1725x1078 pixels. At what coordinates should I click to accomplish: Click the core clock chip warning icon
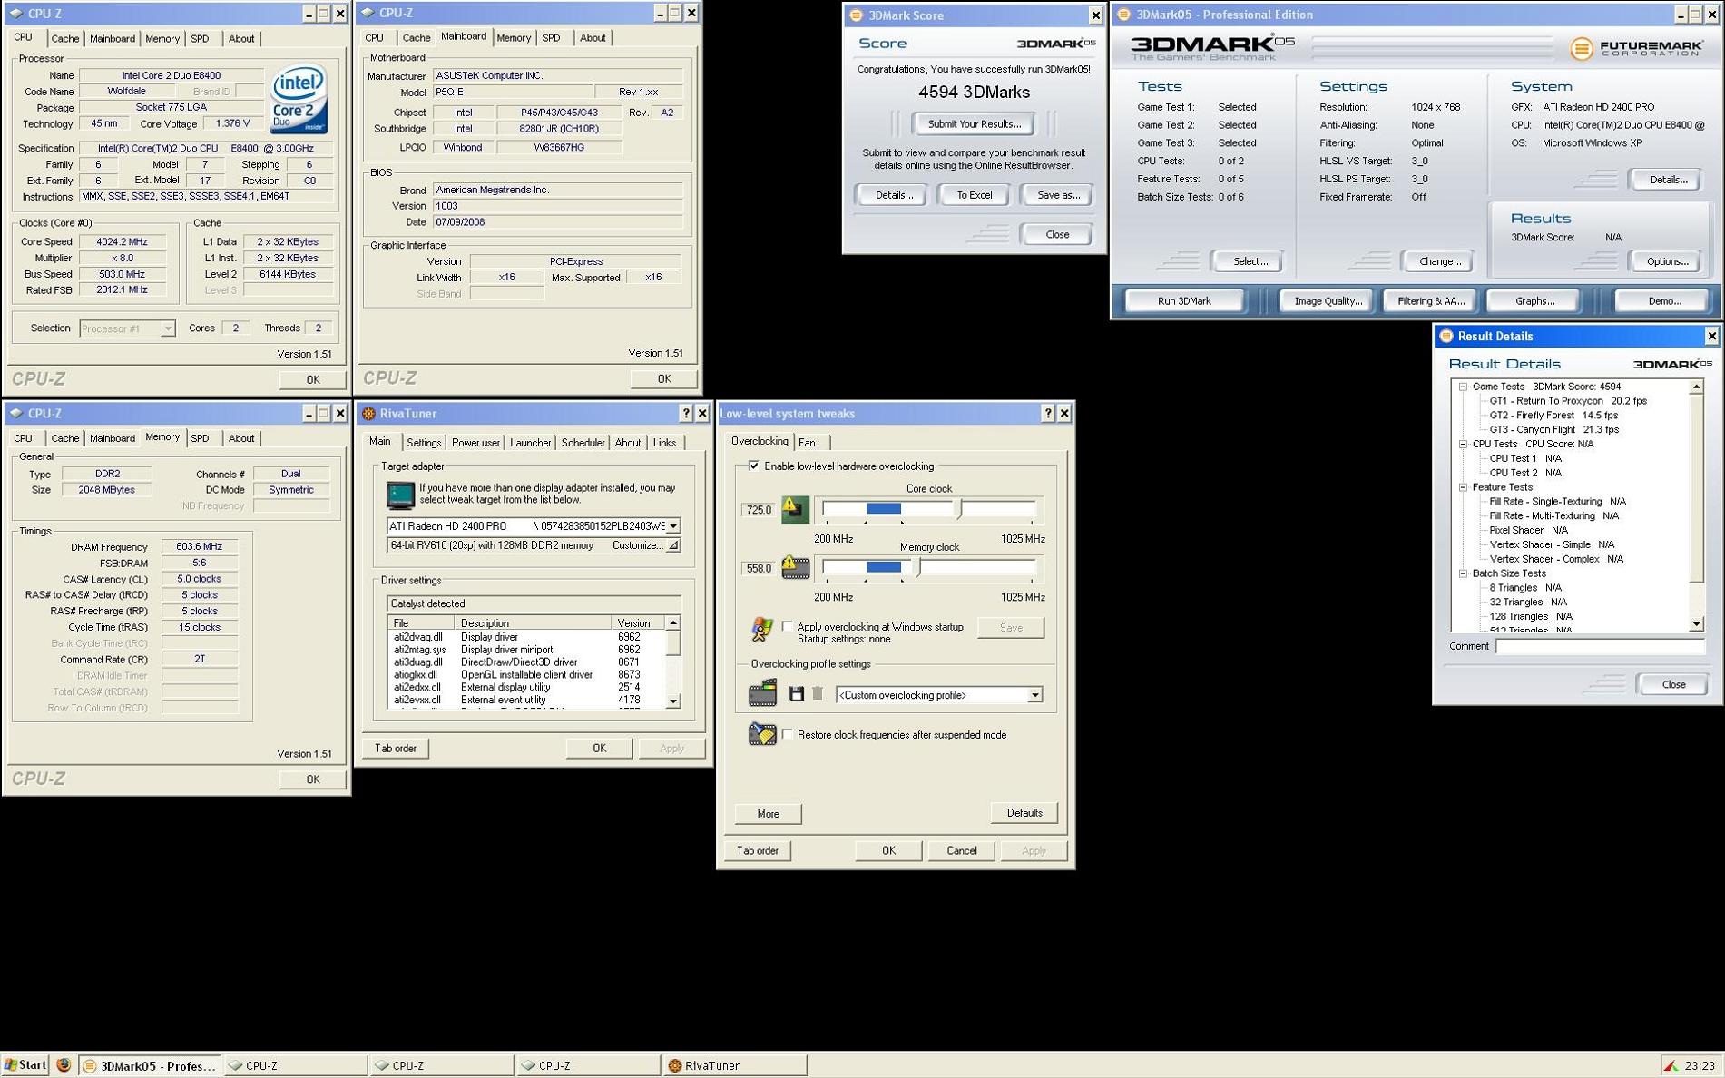[795, 509]
